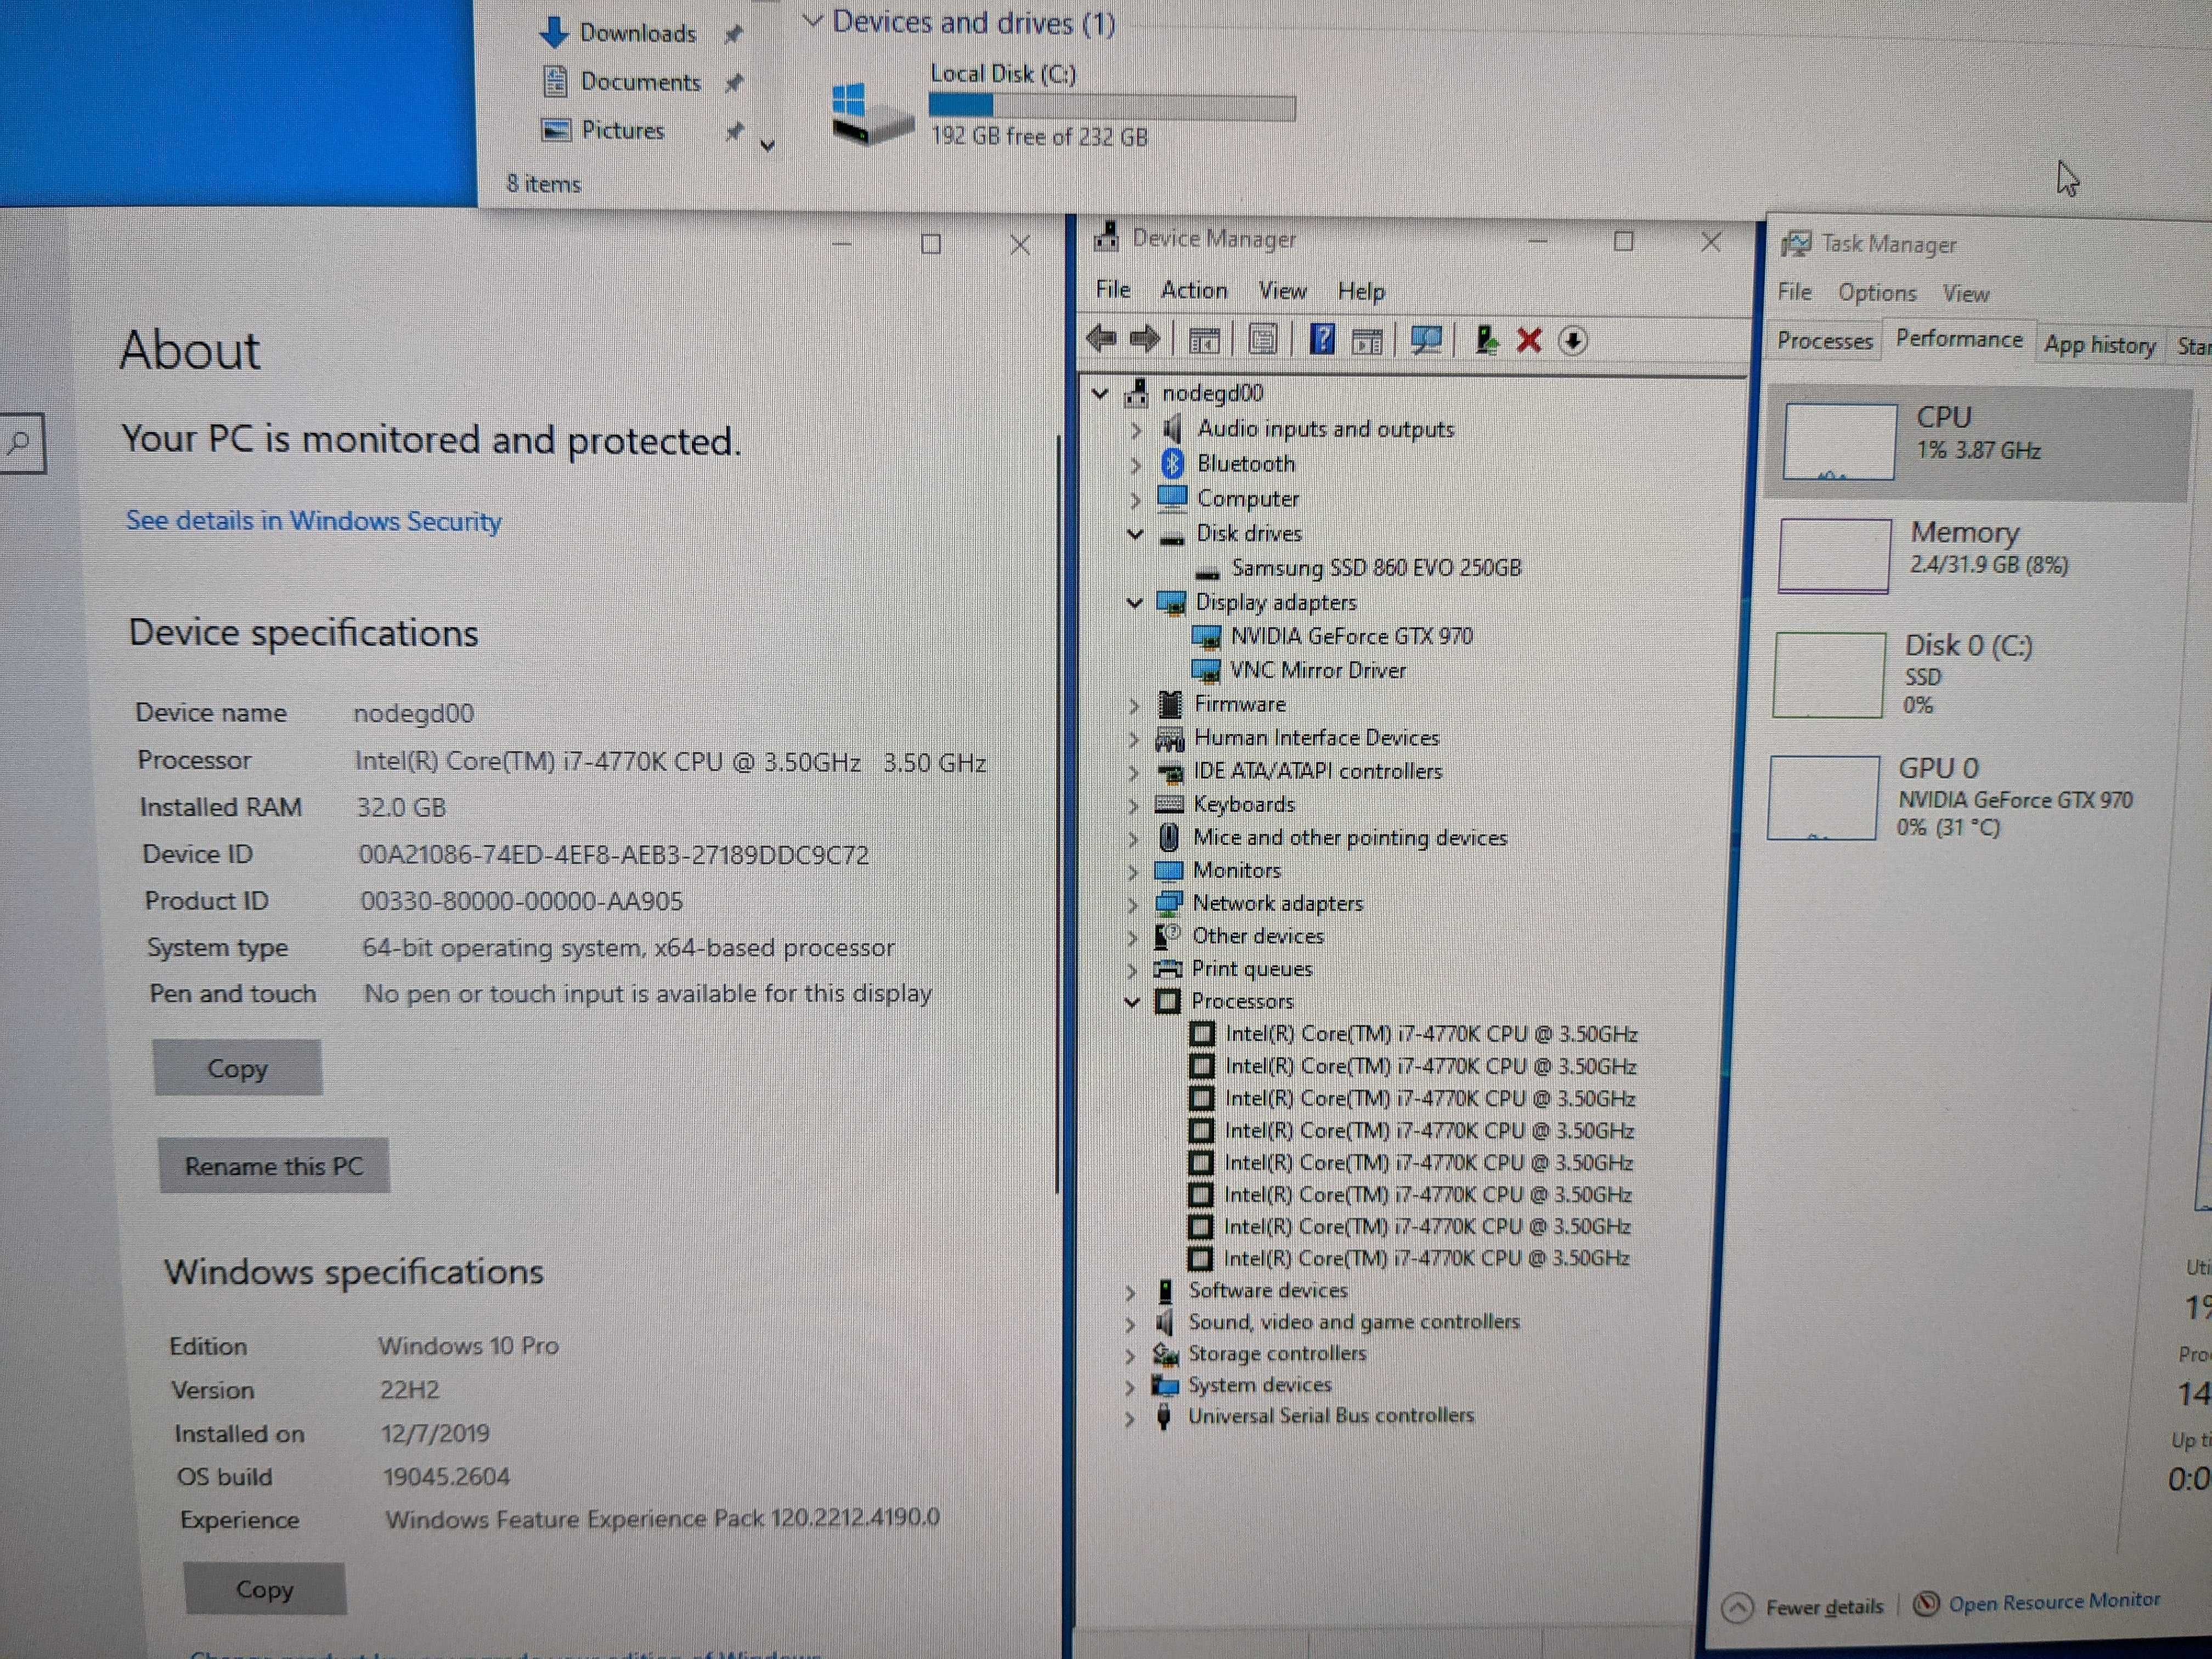Collapse the Processors category
Image resolution: width=2212 pixels, height=1659 pixels.
coord(1132,1002)
